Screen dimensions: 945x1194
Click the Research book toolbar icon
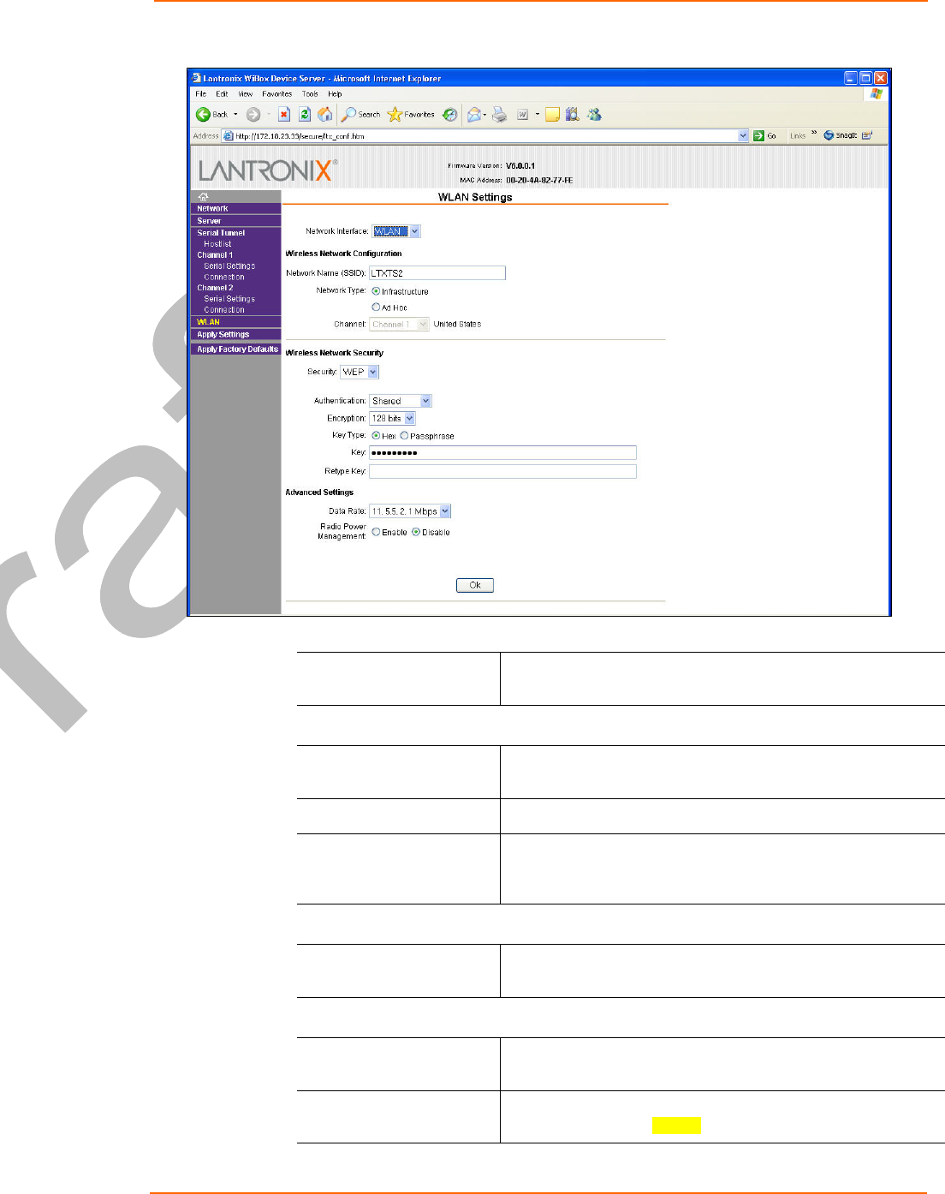[x=573, y=114]
